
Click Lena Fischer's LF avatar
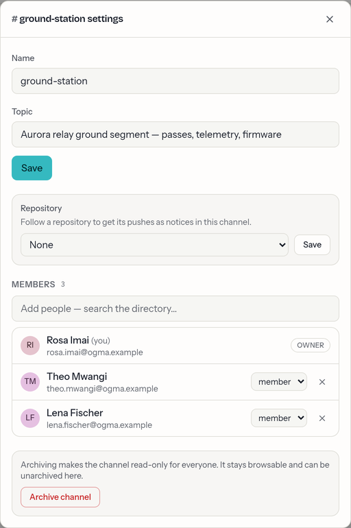(30, 418)
